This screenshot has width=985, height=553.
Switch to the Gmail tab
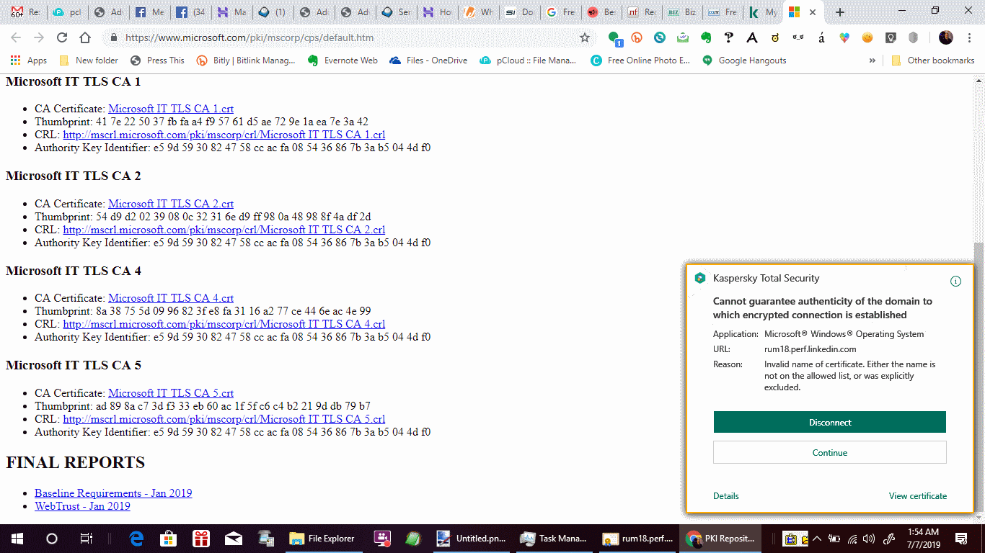25,12
